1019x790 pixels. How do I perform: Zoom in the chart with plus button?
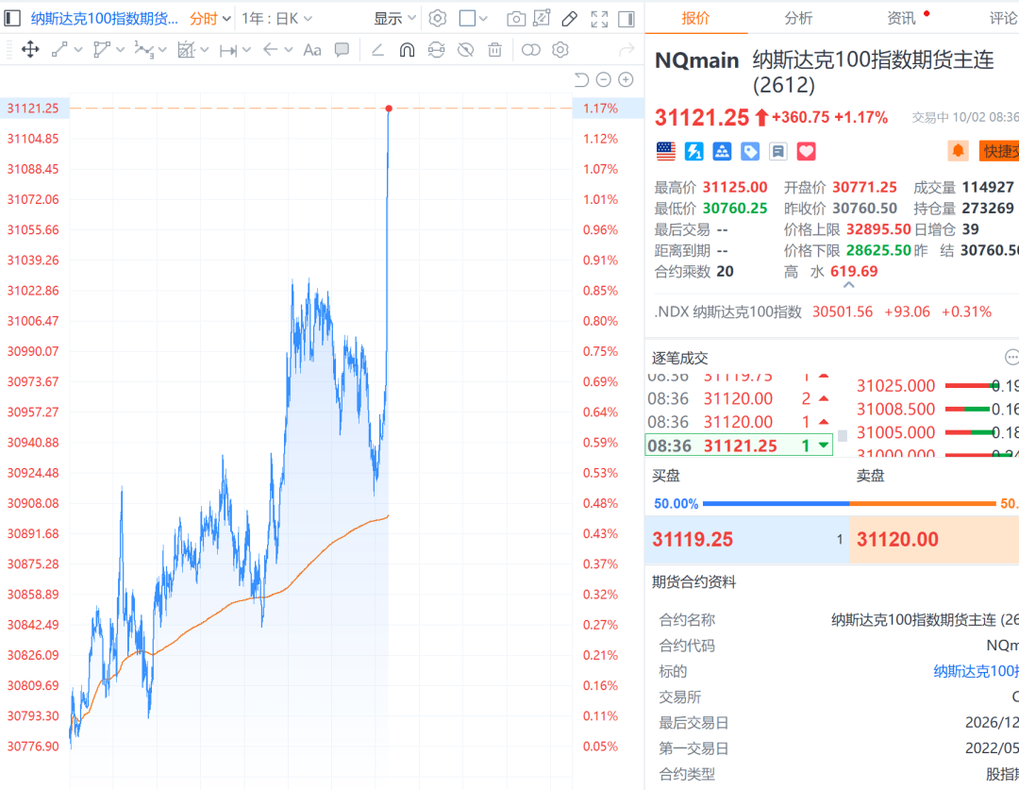(x=626, y=79)
